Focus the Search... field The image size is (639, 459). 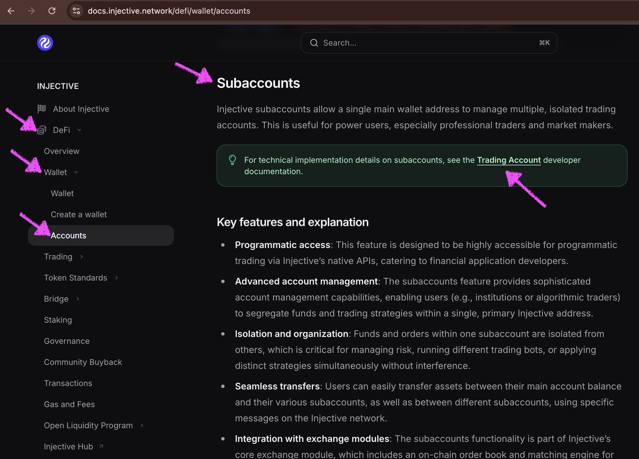click(429, 43)
